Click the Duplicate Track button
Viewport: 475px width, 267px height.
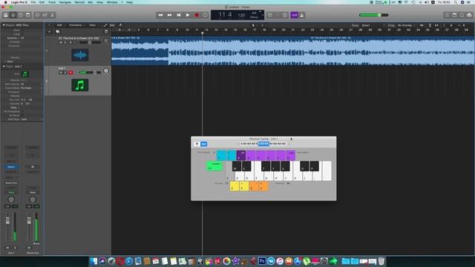(x=58, y=31)
